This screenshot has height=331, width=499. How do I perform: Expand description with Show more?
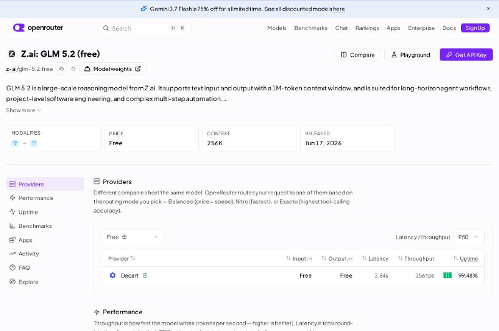coord(24,110)
